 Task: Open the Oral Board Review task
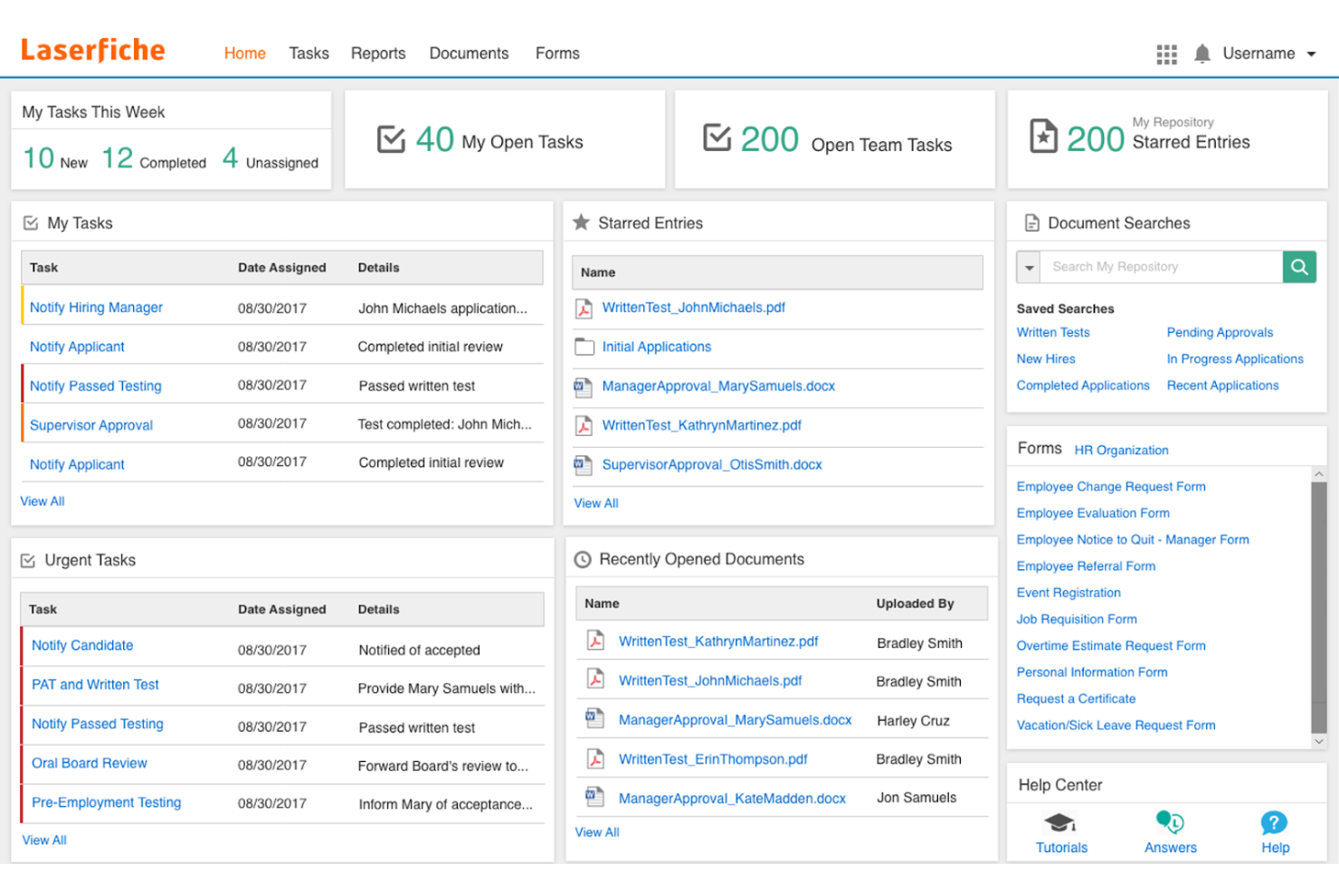pyautogui.click(x=90, y=764)
